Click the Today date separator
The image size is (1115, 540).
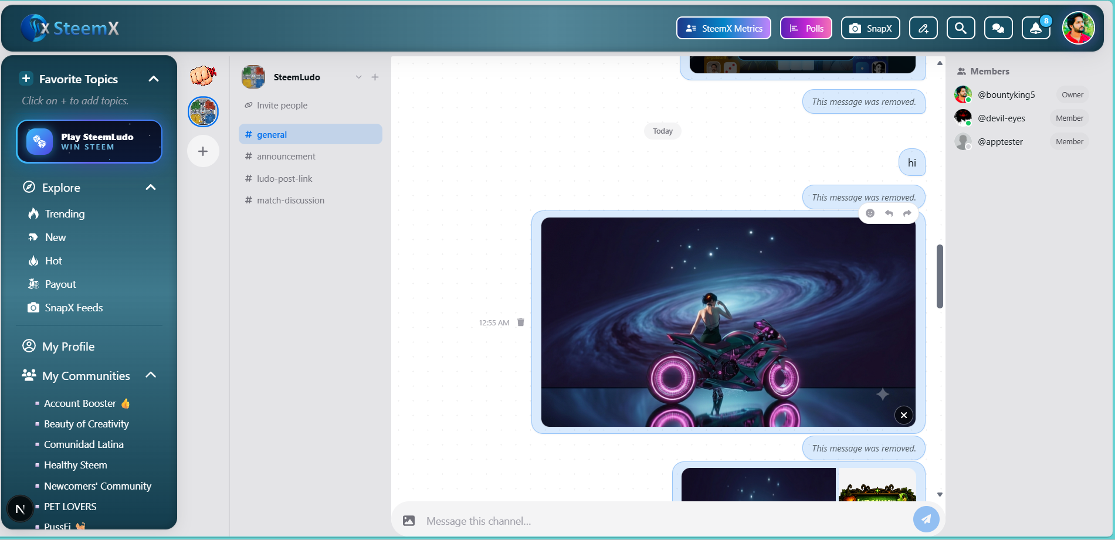coord(663,131)
